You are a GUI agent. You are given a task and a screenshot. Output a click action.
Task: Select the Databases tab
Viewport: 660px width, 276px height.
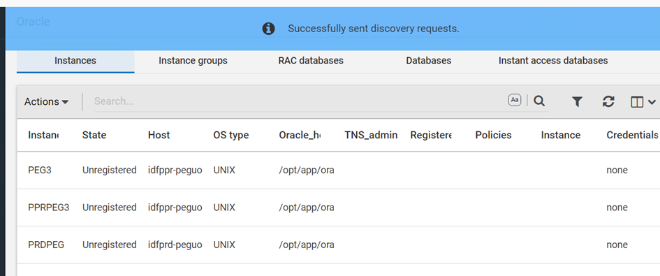pos(429,61)
